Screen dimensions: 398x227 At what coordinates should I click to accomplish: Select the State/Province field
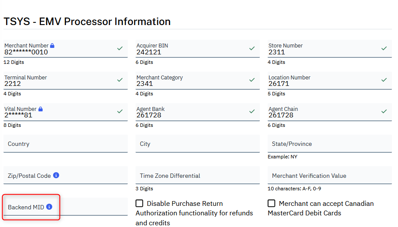[329, 144]
